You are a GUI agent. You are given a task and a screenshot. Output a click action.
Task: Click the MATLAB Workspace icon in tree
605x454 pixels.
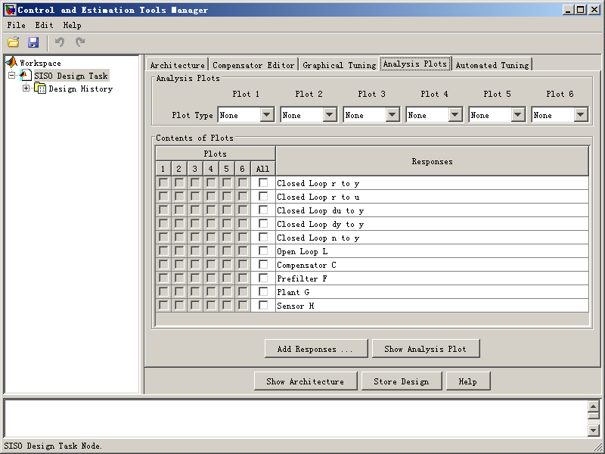click(x=11, y=62)
